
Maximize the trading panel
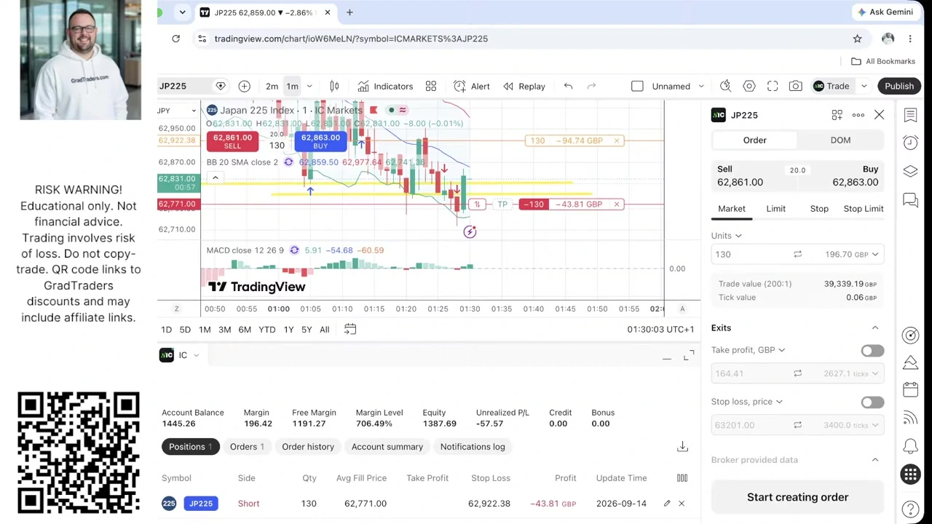pos(689,355)
